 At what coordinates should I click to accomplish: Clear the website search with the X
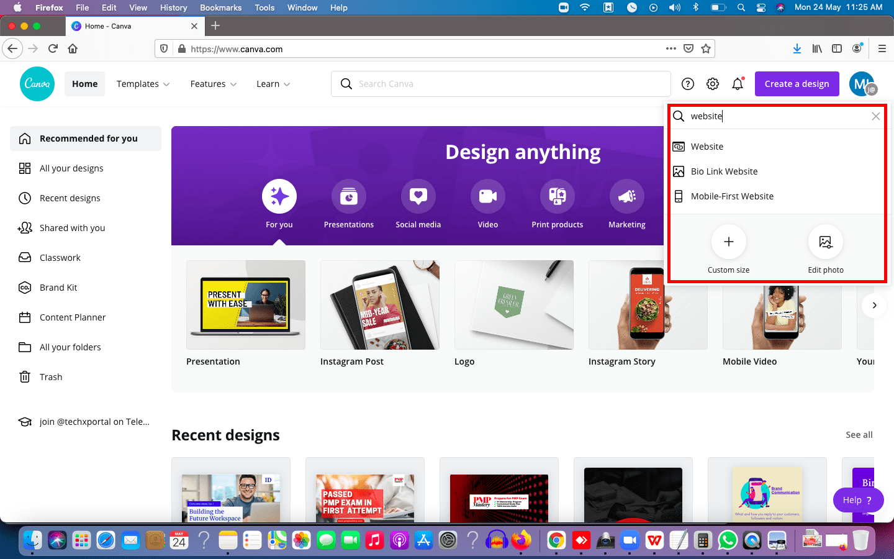pyautogui.click(x=875, y=116)
